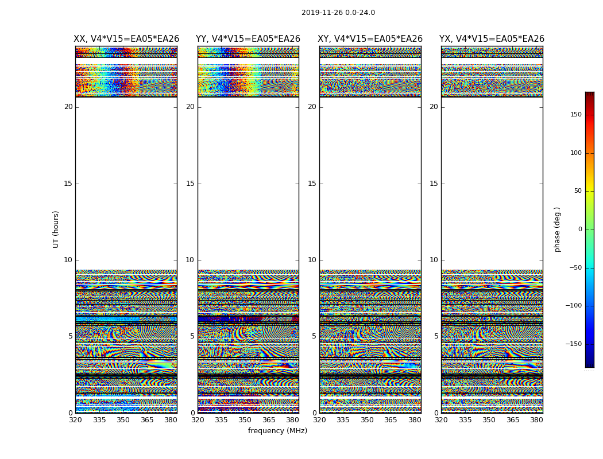Click y-axis tick "5" of XX panel

tap(71, 336)
